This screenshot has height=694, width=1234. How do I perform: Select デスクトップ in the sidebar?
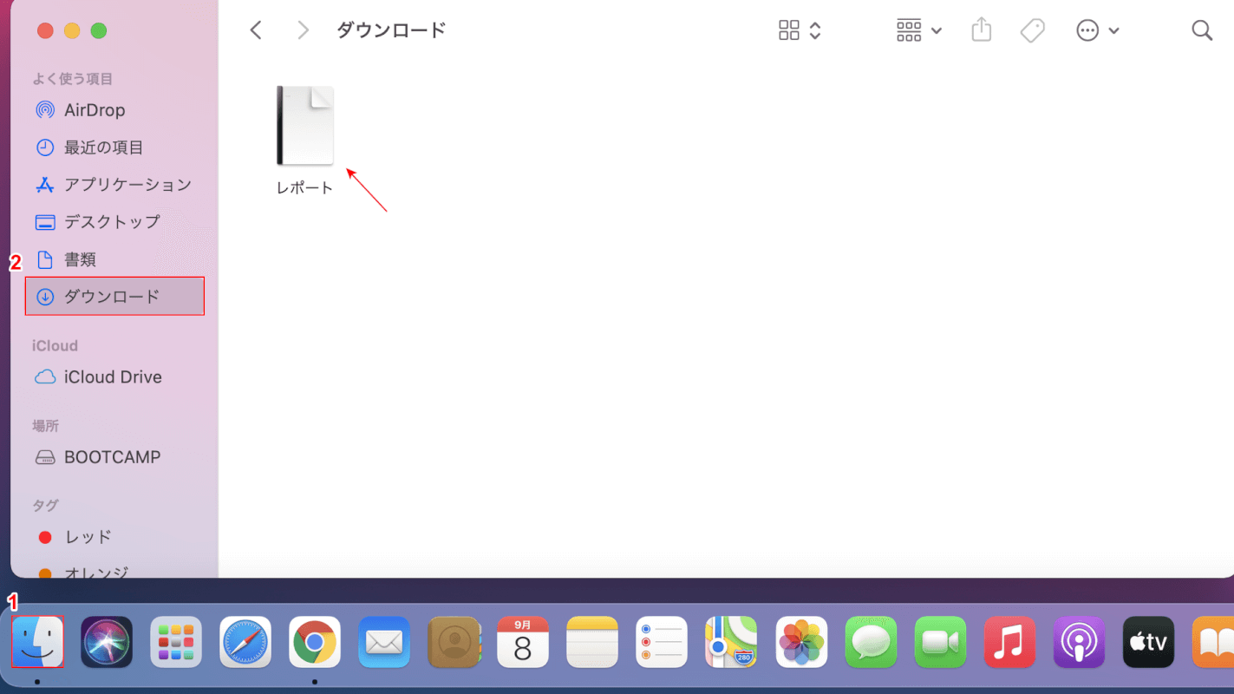(x=114, y=222)
